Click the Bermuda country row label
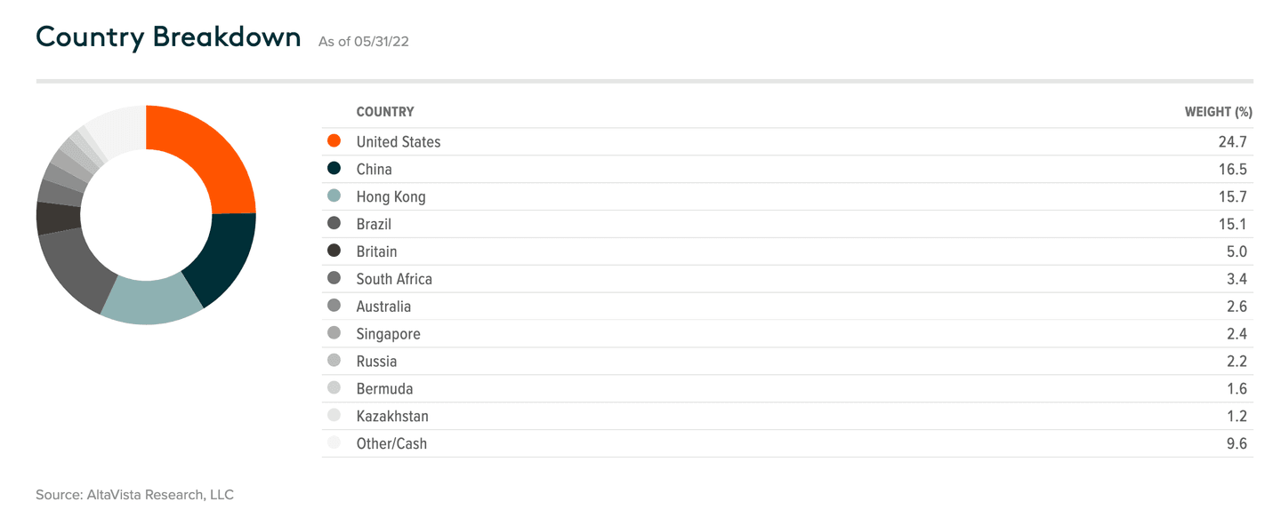The image size is (1281, 518). 384,389
